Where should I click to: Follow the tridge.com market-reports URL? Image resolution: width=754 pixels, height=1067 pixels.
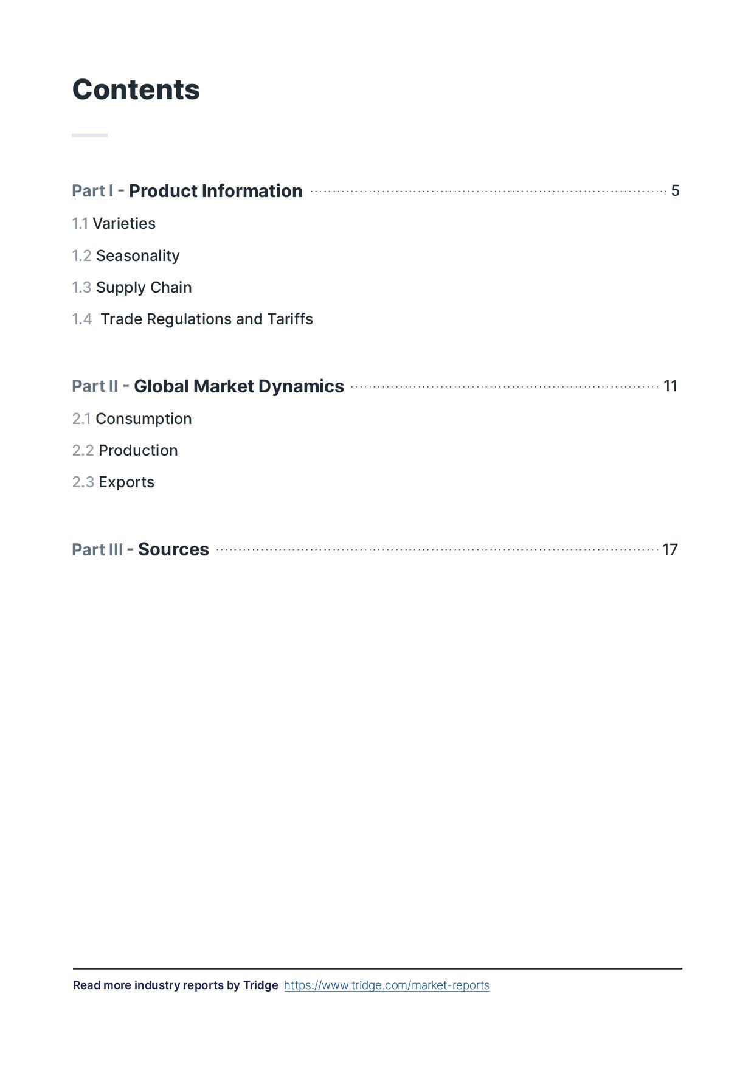[387, 985]
